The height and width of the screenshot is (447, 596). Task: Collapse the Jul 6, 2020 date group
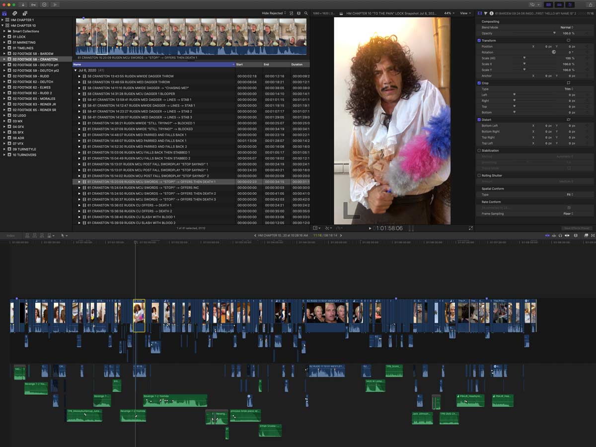click(x=75, y=71)
